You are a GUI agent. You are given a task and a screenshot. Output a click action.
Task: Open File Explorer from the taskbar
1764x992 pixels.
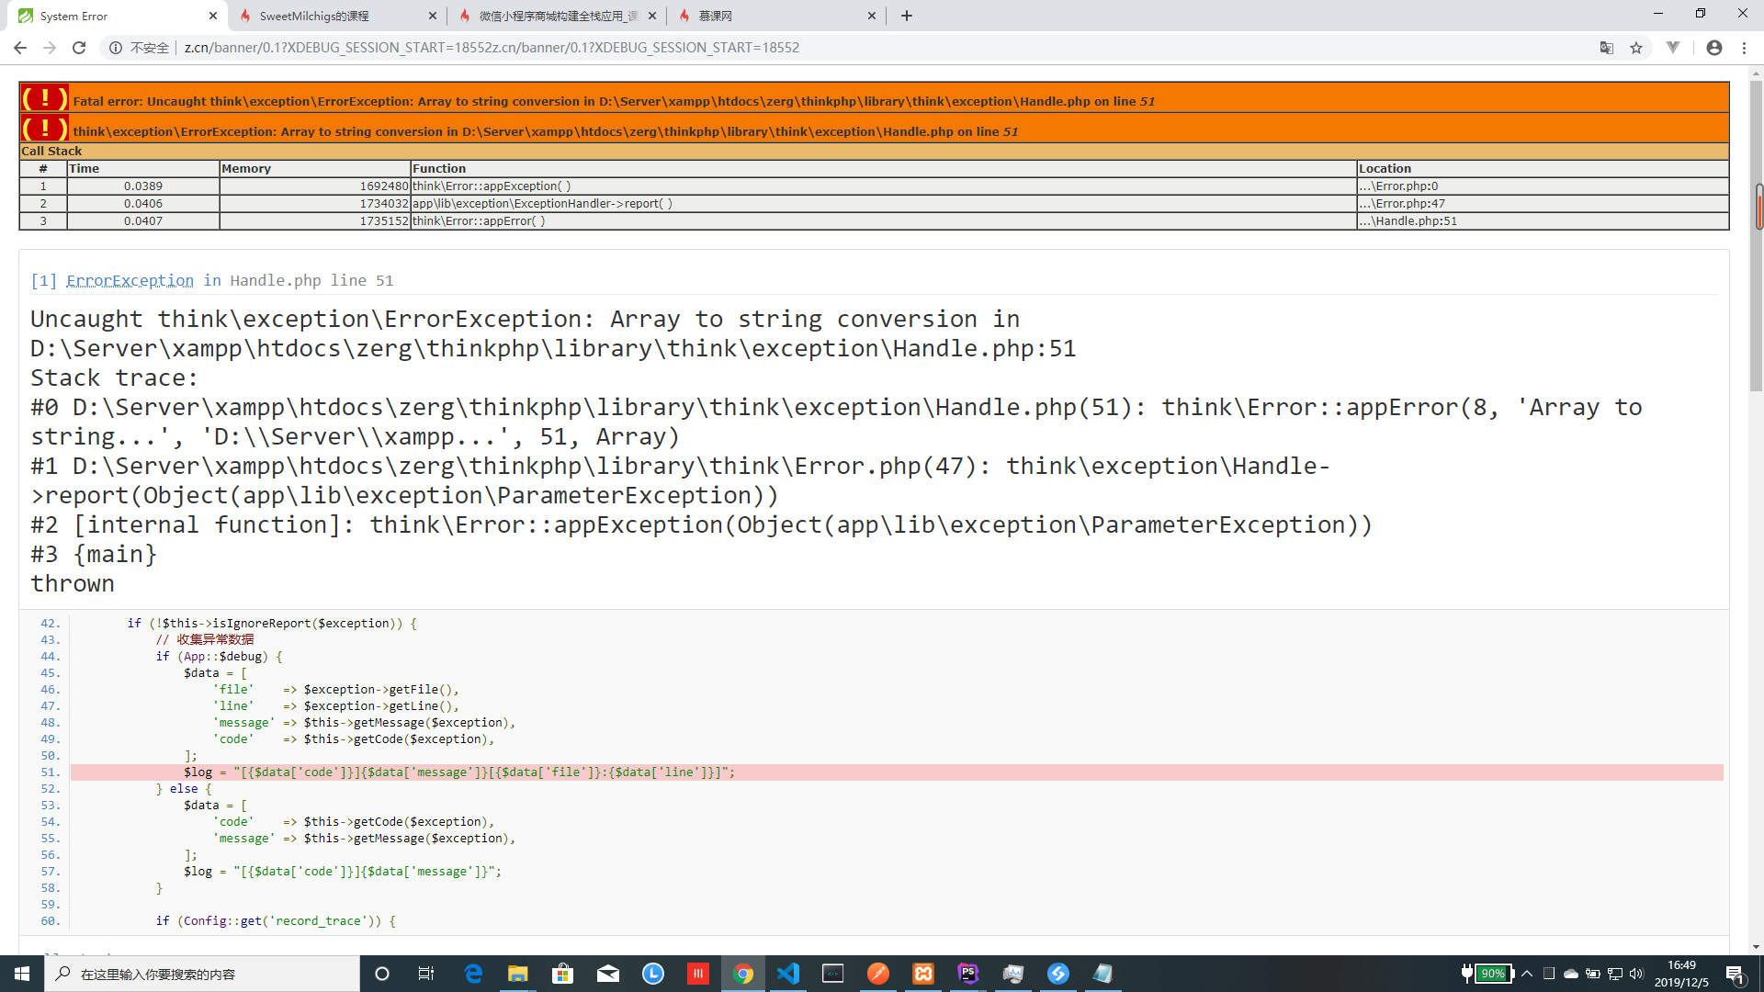click(518, 974)
